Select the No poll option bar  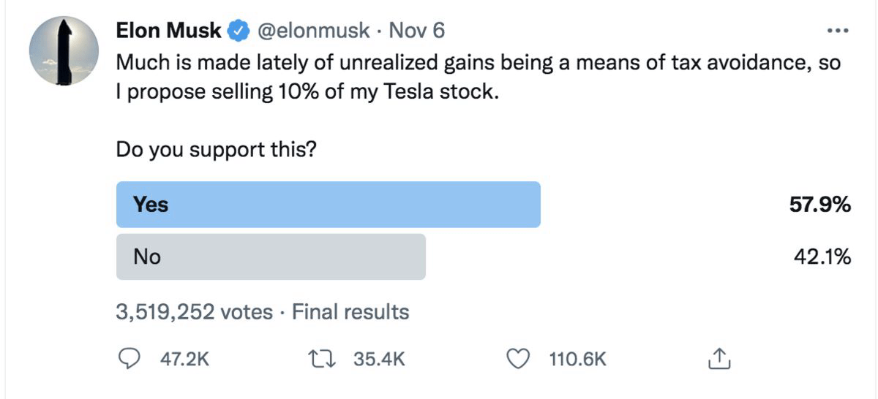pyautogui.click(x=271, y=256)
